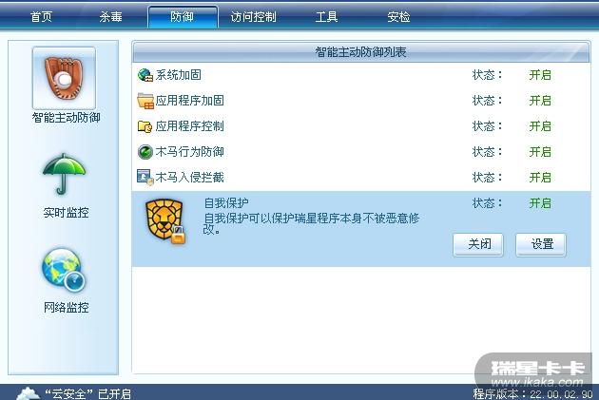Switch to the 杀毒 tab
This screenshot has width=599, height=400.
click(111, 17)
